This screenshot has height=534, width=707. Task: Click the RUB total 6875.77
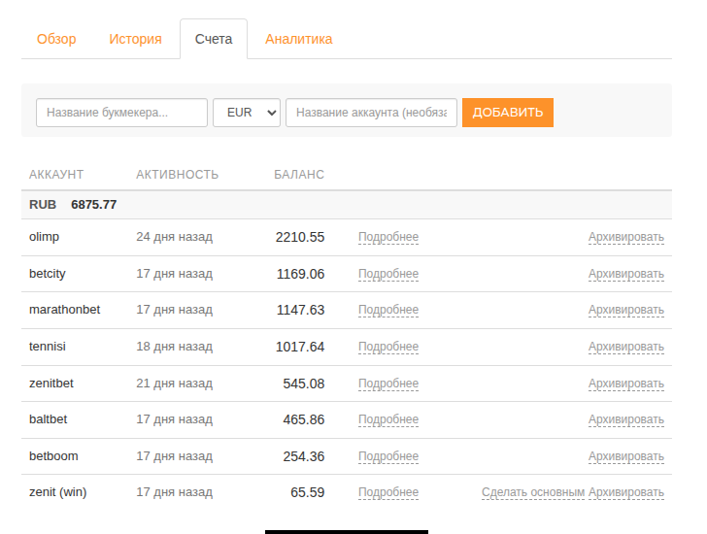pos(94,205)
